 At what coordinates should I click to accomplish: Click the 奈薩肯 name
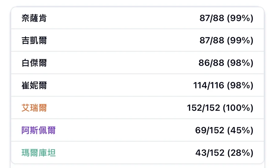pos(34,18)
